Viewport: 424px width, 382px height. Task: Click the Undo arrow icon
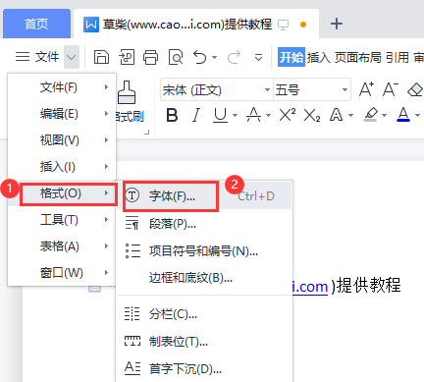200,57
